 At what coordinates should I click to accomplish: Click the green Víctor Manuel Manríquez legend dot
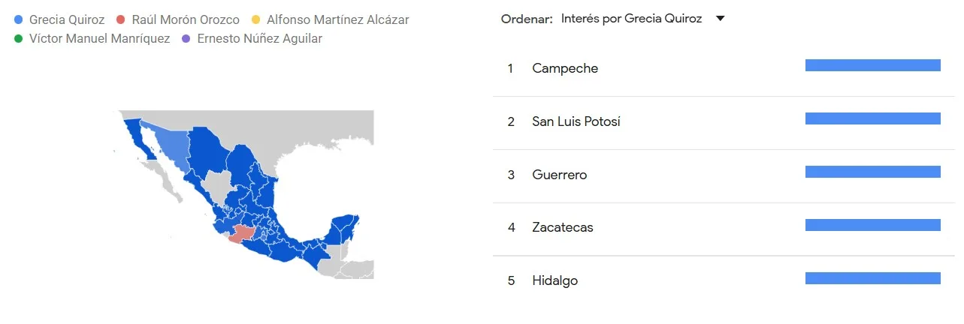pos(20,38)
